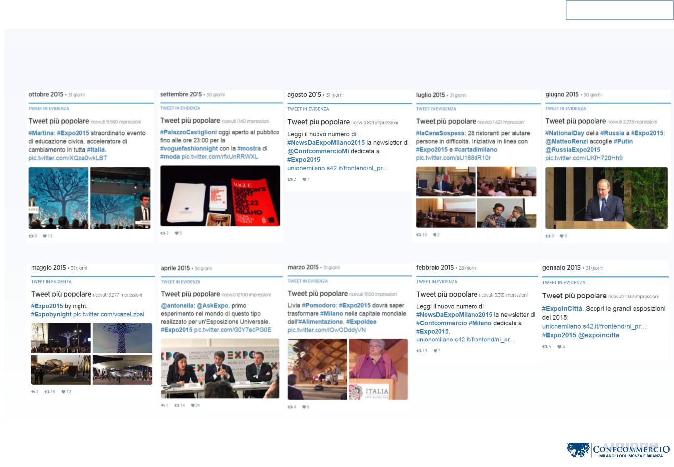The width and height of the screenshot is (674, 467).
Task: Click the retweet icon under the febbraio 2015 tweet
Action: 419,351
